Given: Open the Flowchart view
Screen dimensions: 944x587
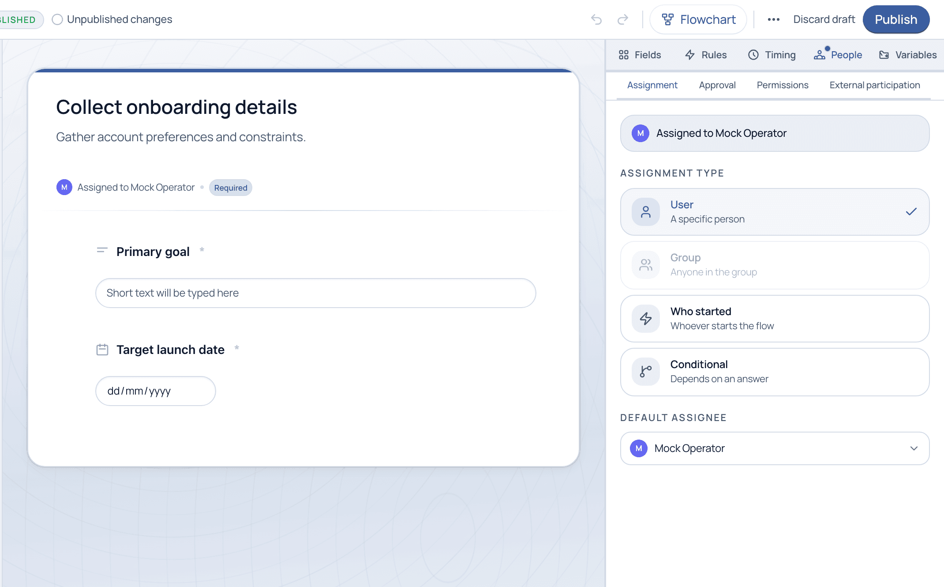Looking at the screenshot, I should pyautogui.click(x=698, y=19).
